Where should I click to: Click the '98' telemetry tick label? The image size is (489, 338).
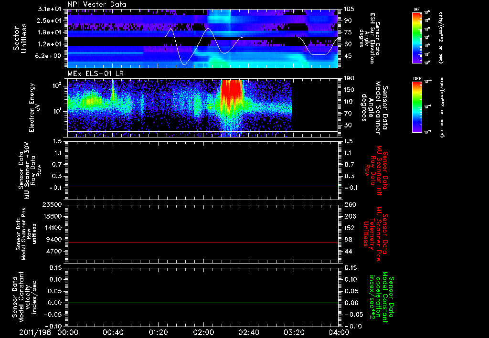pos(348,240)
